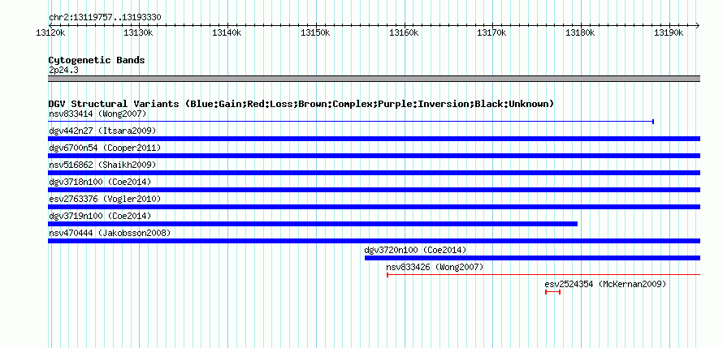Click the blue bar beneath nsv470444
Screen dimensions: 723x348
coord(374,241)
